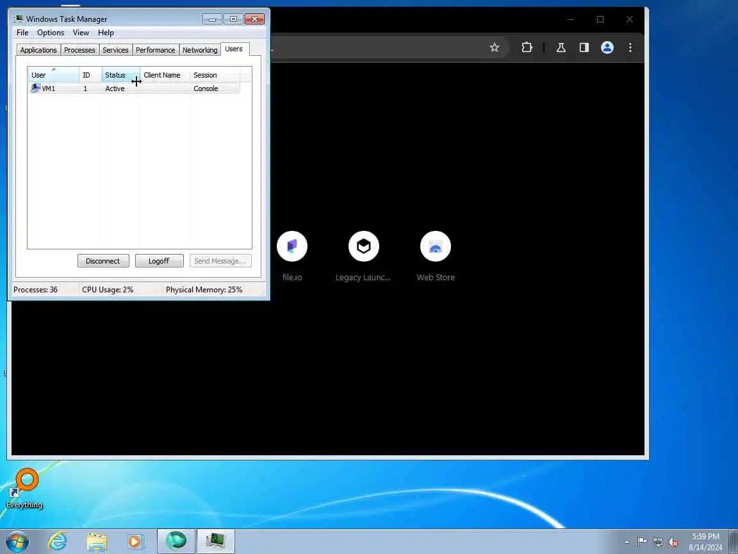Click the Physical Memory: 25% status entry

[204, 290]
